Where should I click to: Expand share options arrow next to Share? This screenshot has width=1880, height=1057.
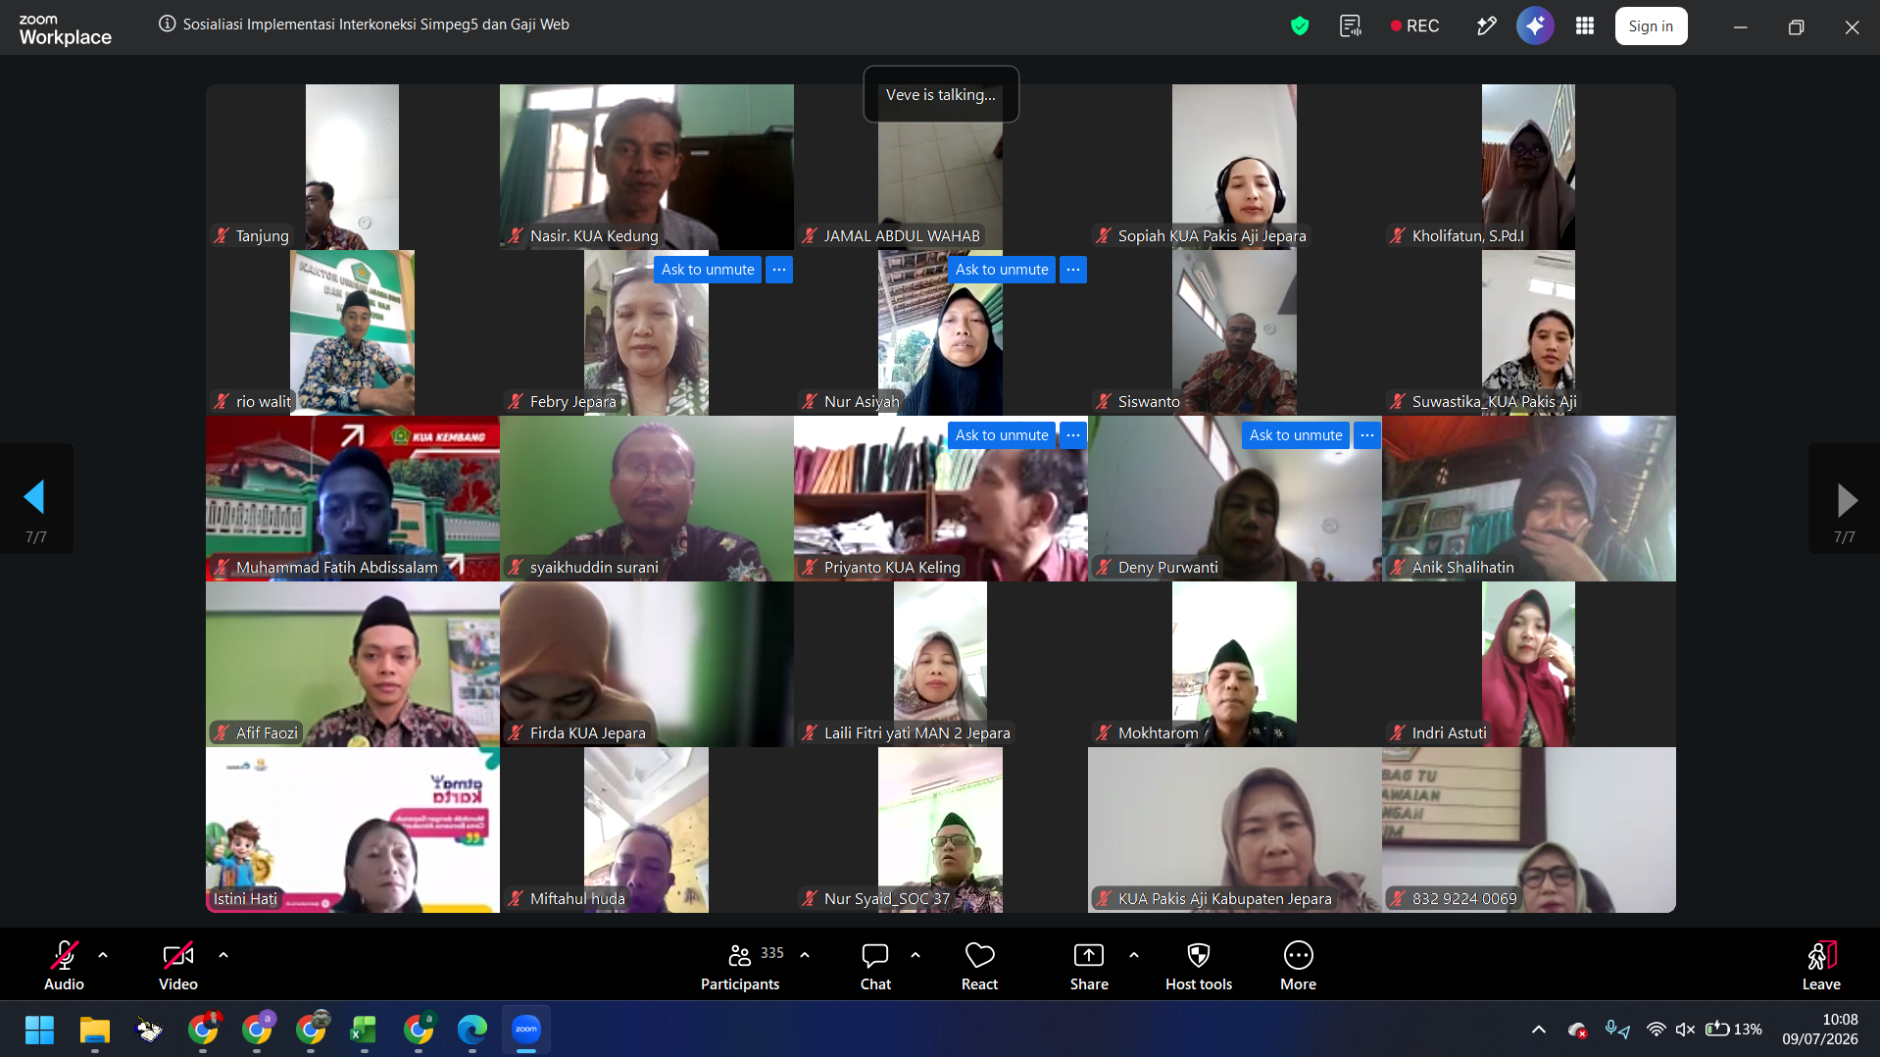pyautogui.click(x=1134, y=954)
